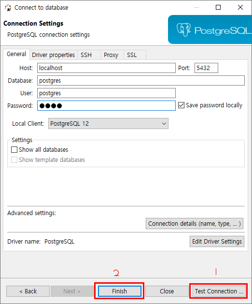Viewport: 252px width, 304px height.
Task: Click Finish to create the connection
Action: click(120, 291)
